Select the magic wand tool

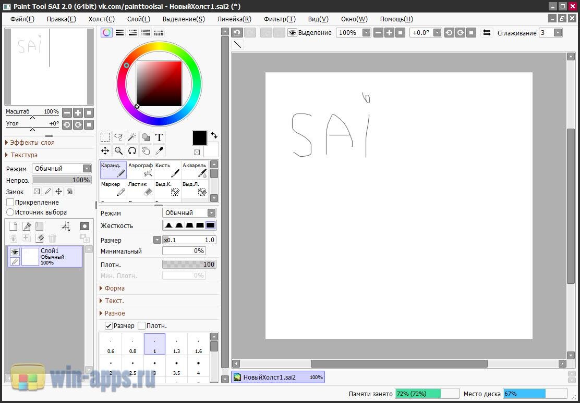point(132,137)
